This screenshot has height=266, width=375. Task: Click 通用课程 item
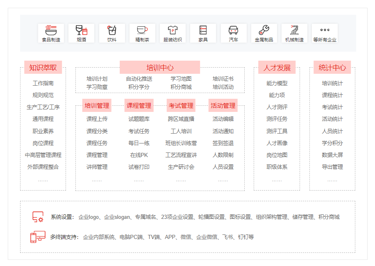43,119
